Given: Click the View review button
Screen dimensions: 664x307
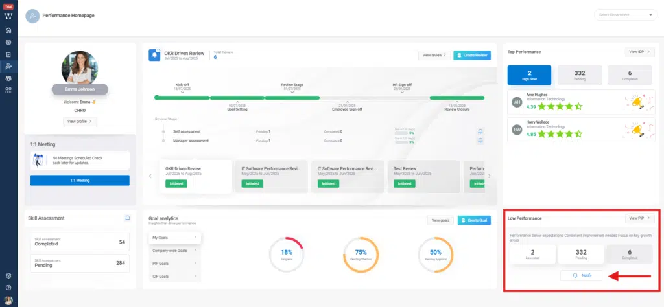Looking at the screenshot, I should tap(434, 56).
